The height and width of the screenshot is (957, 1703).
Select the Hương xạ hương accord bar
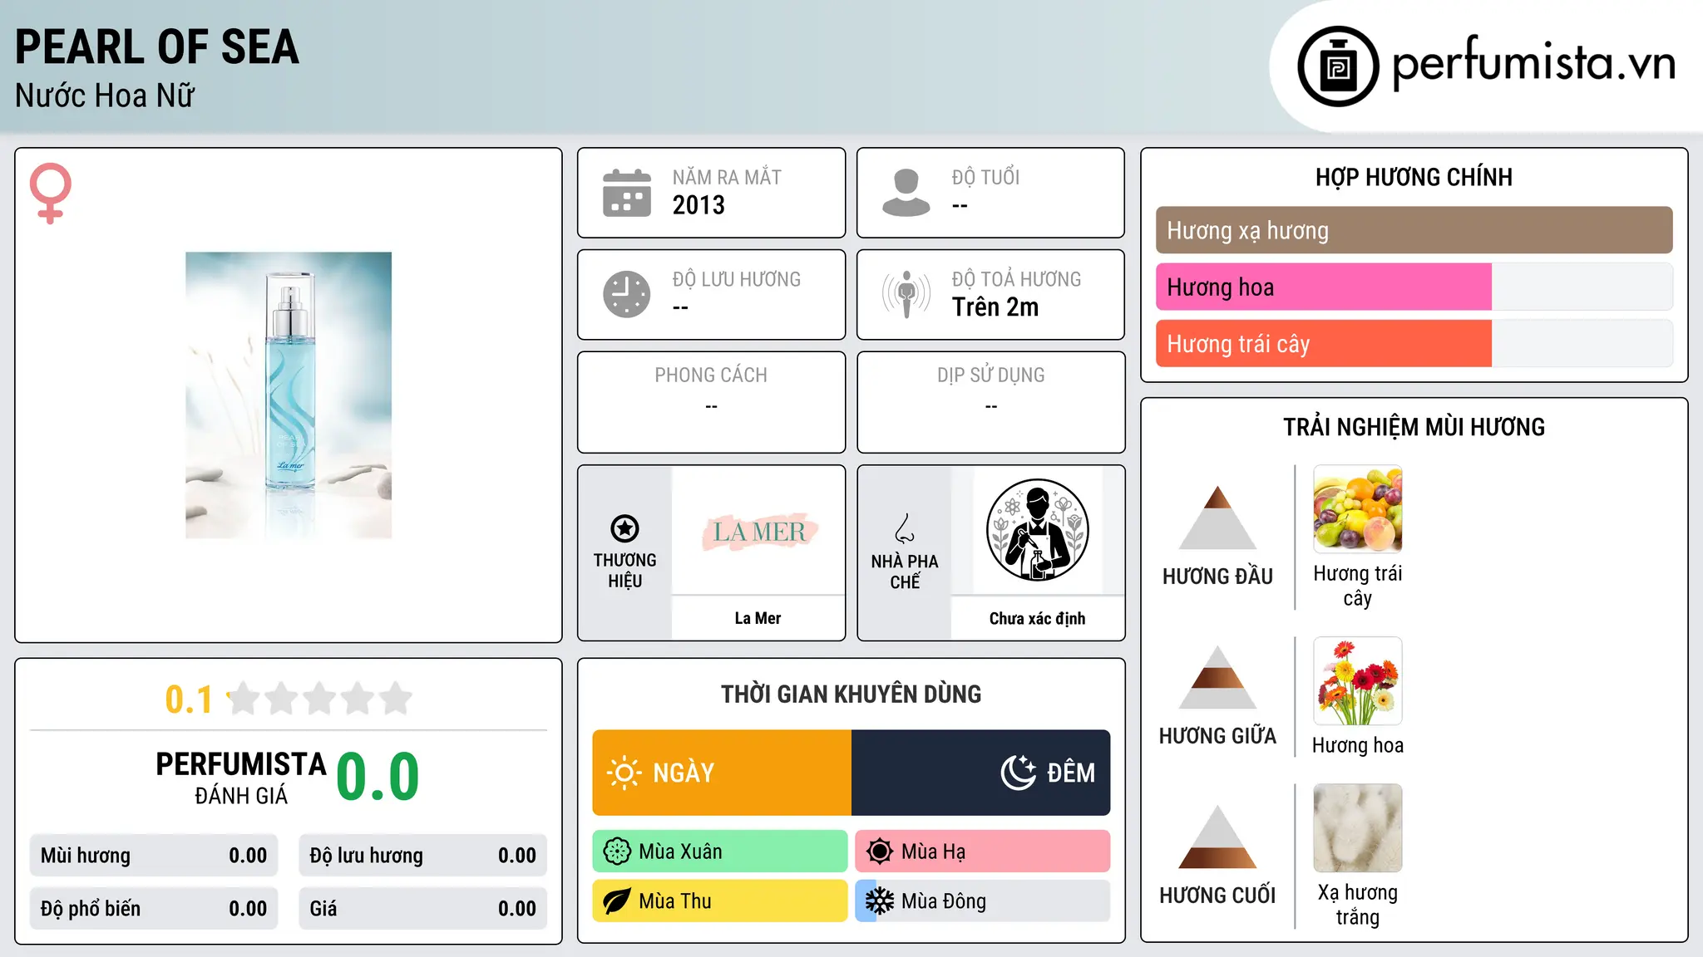click(x=1414, y=230)
